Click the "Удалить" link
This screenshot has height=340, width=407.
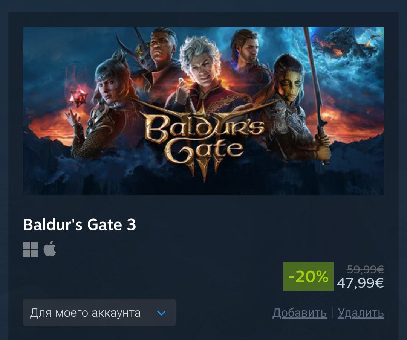(361, 313)
